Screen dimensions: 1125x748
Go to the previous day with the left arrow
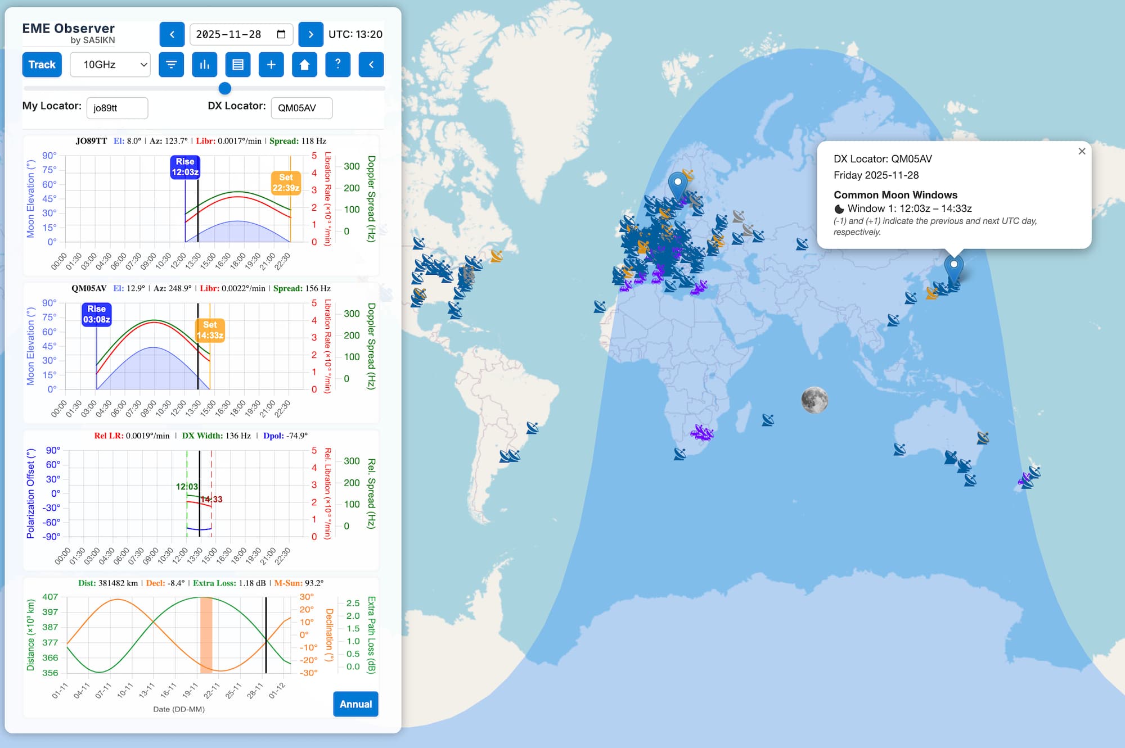coord(172,34)
